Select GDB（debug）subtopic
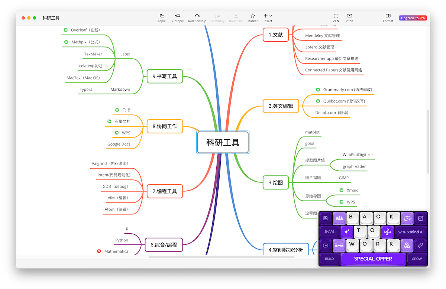The image size is (446, 289). click(x=115, y=186)
